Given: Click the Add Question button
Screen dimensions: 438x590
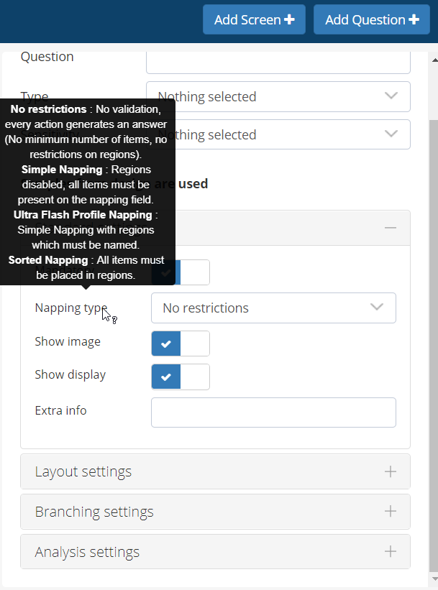Looking at the screenshot, I should 371,19.
